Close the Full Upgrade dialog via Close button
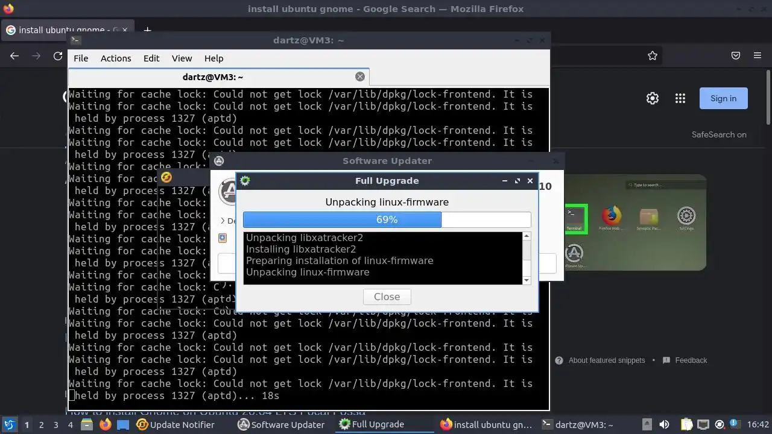 point(387,297)
